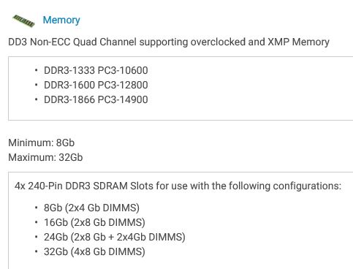Screen dimensions: 353x269
Task: Click the bullet beside 8Gb configuration
Action: click(x=36, y=208)
